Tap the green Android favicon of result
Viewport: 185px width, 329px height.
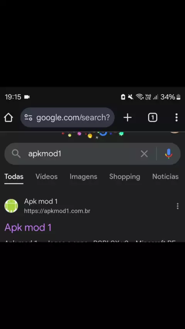tap(11, 206)
